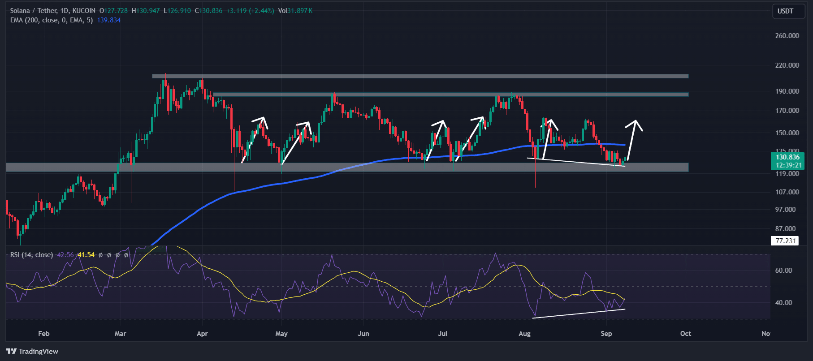
Task: Click the Apr label on time axis
Action: [x=202, y=334]
